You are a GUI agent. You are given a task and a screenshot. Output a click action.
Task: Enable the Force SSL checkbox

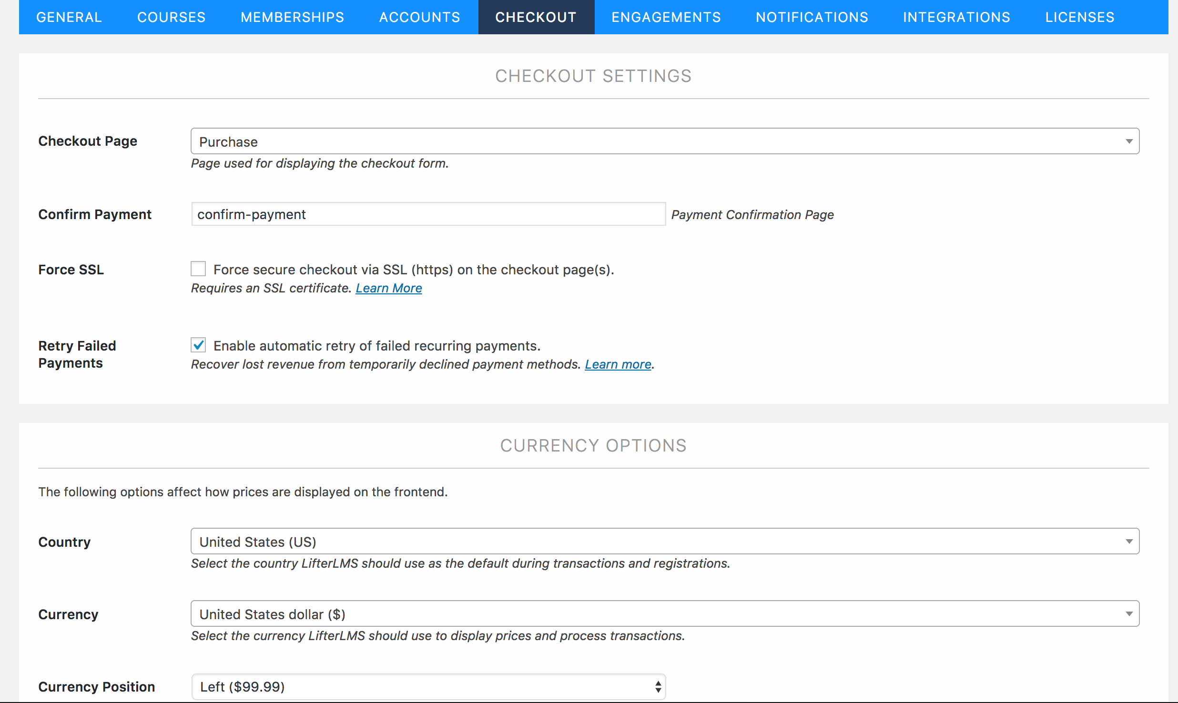coord(198,269)
